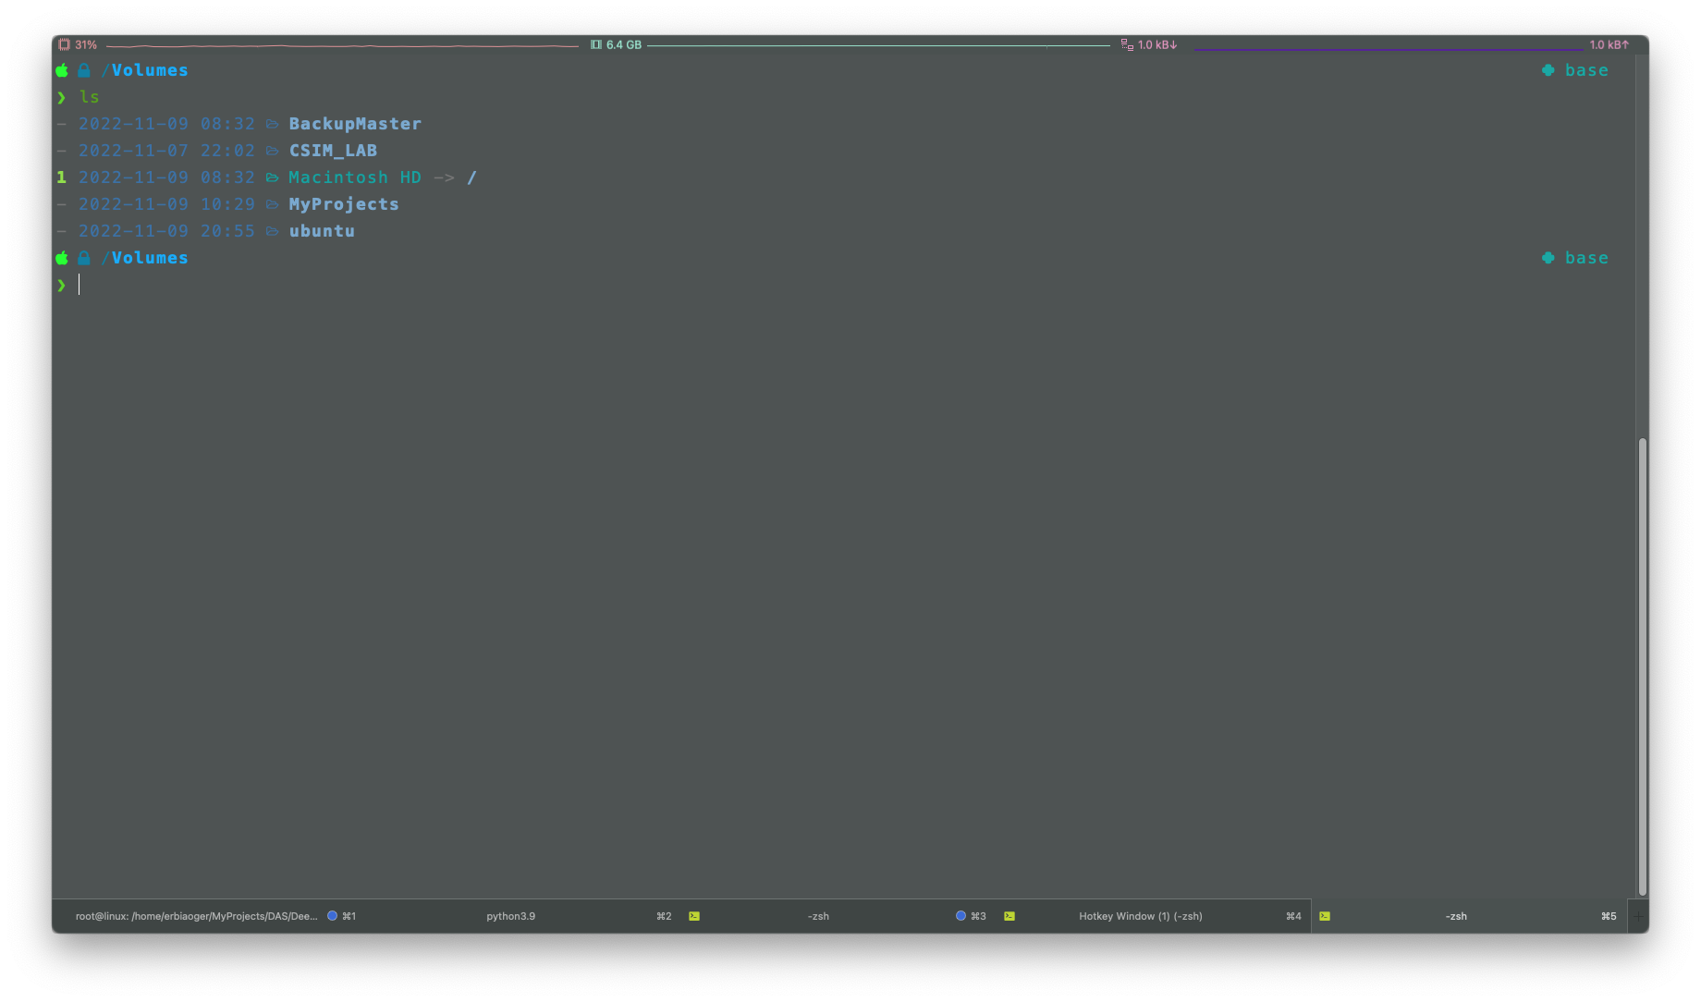The height and width of the screenshot is (1002, 1701).
Task: Click the terminal icon in the ⌘5 -zsh tab
Action: [1325, 916]
